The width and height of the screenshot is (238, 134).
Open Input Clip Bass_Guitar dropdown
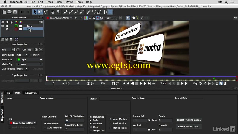23,123
